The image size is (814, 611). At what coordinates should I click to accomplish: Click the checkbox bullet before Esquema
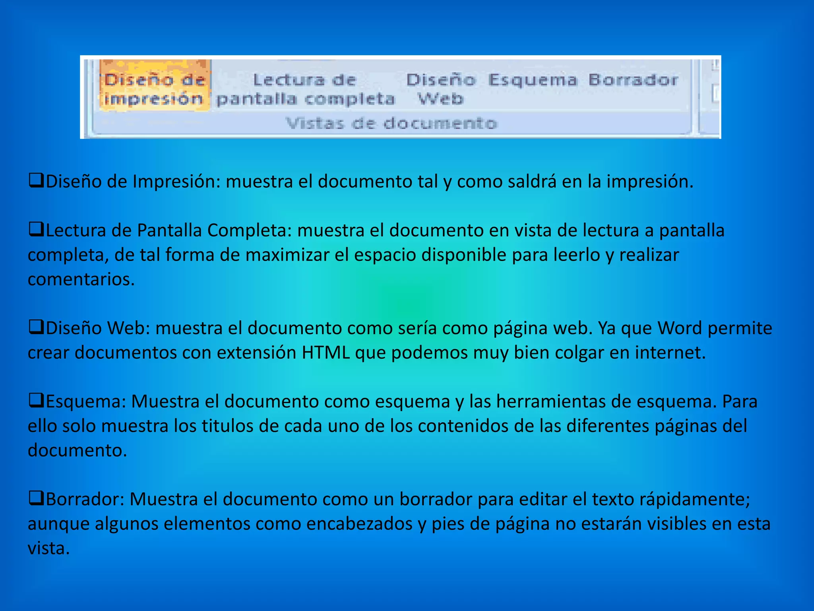coord(36,401)
